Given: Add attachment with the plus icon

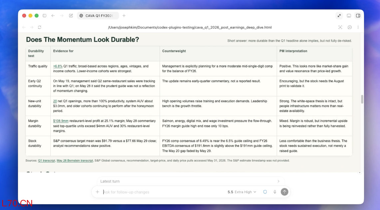Looking at the screenshot, I should click(x=98, y=192).
